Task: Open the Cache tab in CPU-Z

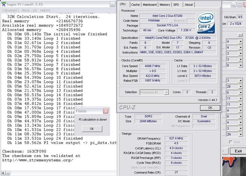Action: [135, 5]
